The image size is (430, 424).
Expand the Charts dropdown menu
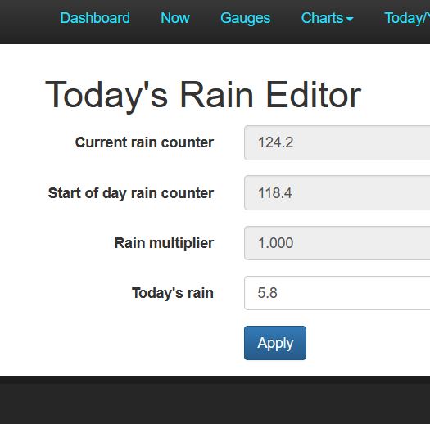click(327, 18)
